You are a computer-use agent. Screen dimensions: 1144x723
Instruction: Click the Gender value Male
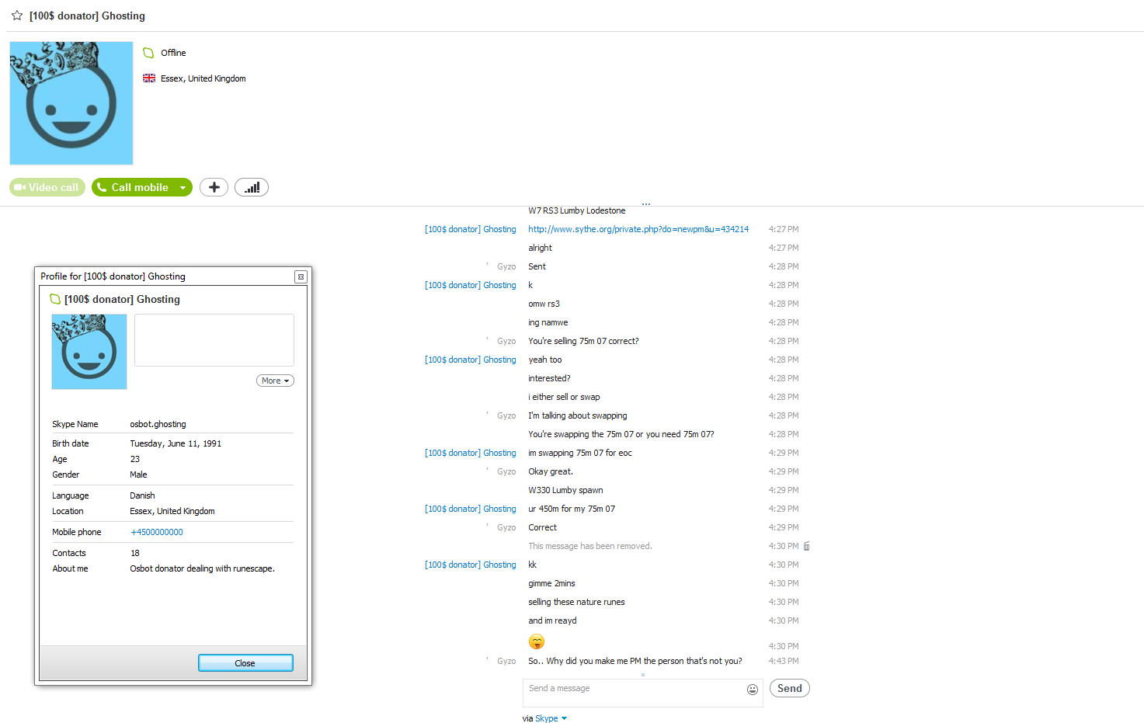[x=138, y=474]
